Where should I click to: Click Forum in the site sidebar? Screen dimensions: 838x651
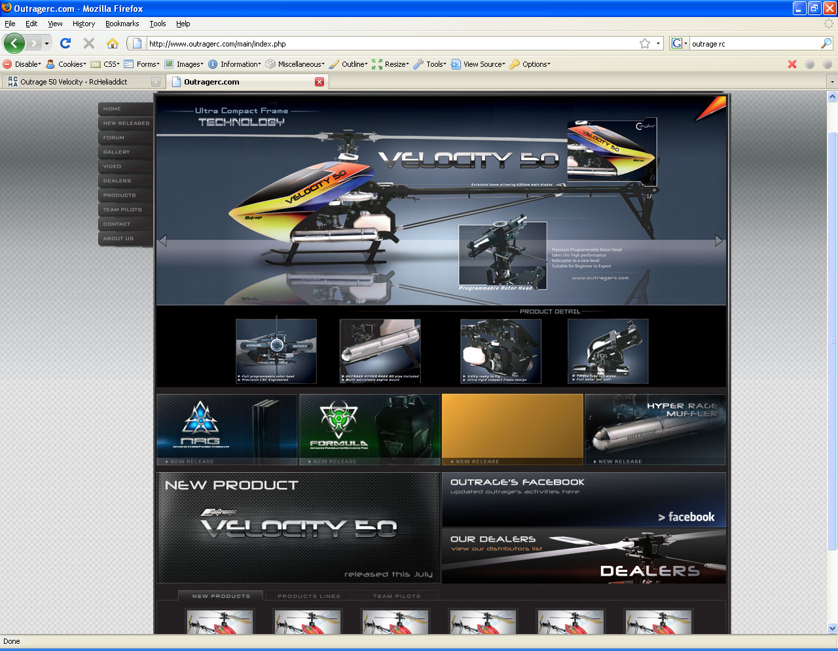[x=114, y=138]
